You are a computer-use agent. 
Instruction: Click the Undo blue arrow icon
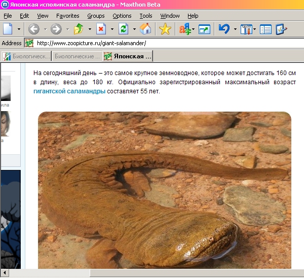224,29
